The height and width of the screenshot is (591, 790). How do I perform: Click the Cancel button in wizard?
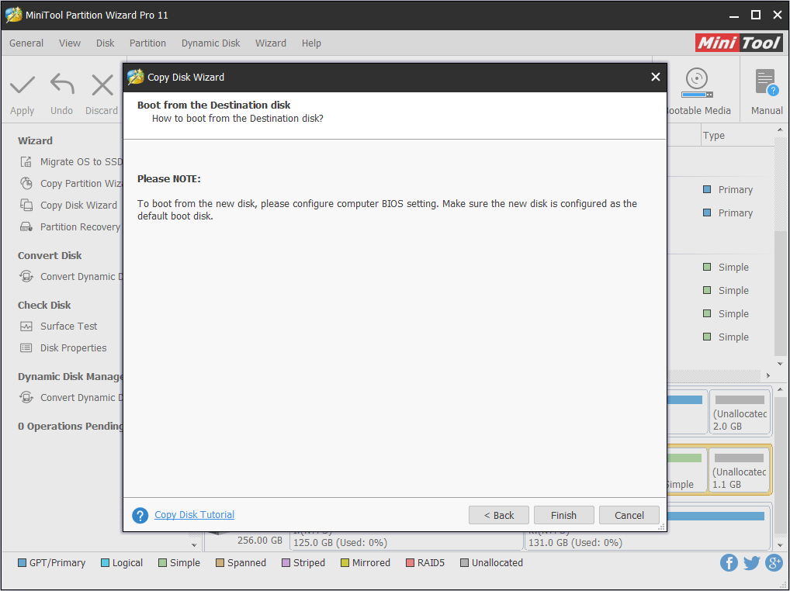pyautogui.click(x=629, y=515)
